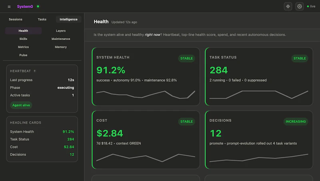Click the Active tasks row
320x181 pixels.
42,95
